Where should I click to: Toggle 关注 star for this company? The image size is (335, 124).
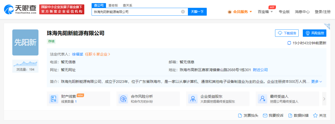[x=315, y=116]
